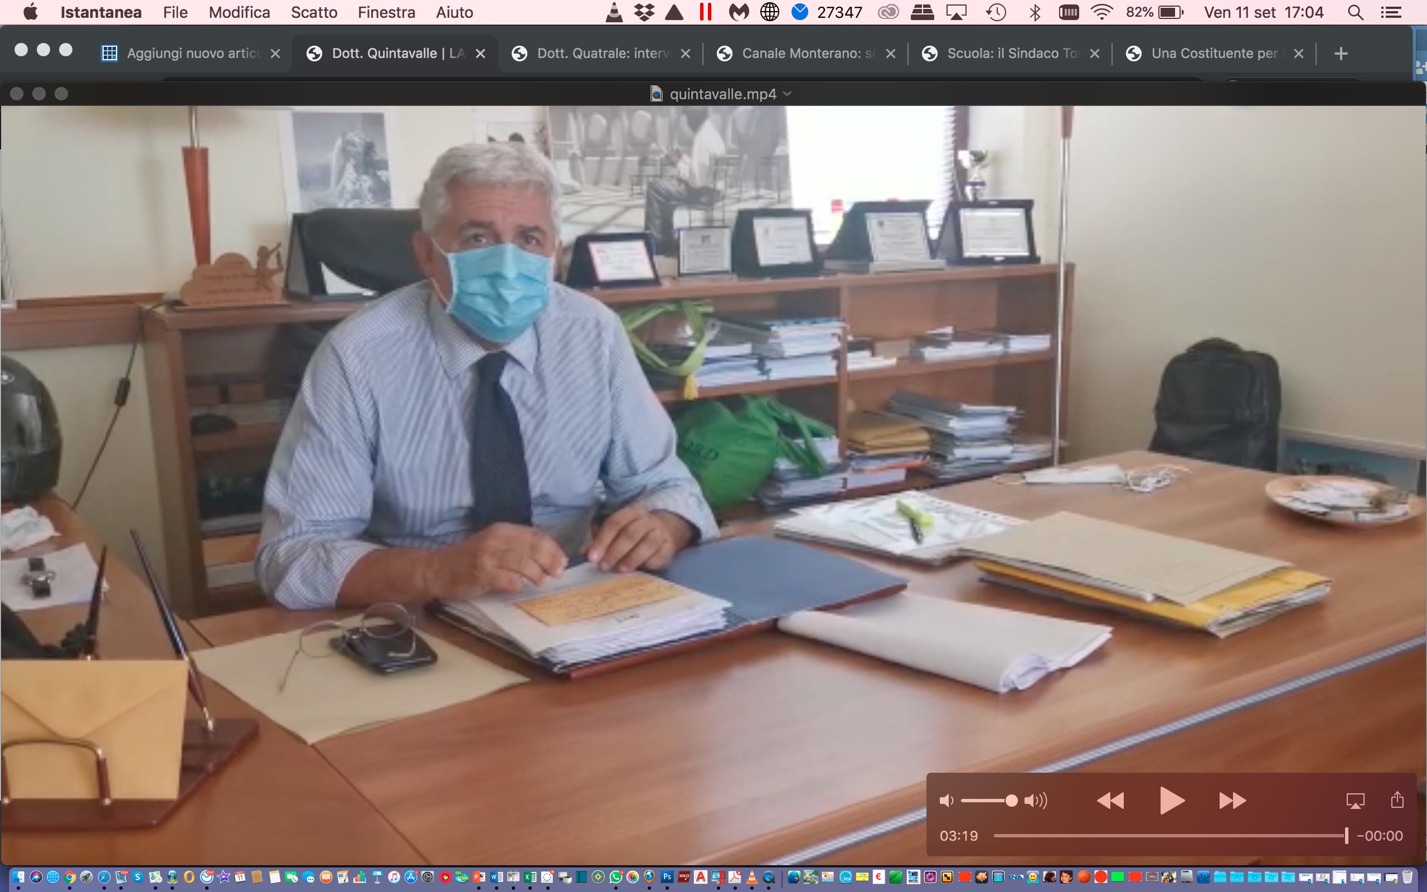
Task: Adjust the volume slider knob
Action: pyautogui.click(x=1011, y=801)
